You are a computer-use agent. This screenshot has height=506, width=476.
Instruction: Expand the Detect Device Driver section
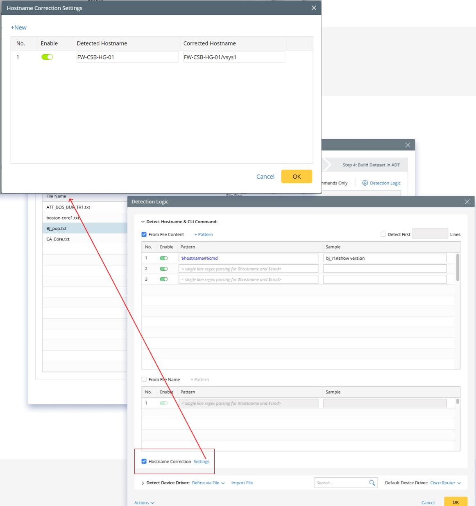click(143, 483)
